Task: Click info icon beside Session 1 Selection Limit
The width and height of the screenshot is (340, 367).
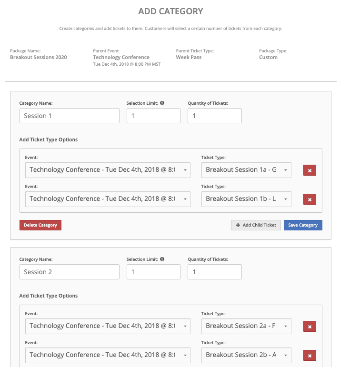Action: (162, 103)
